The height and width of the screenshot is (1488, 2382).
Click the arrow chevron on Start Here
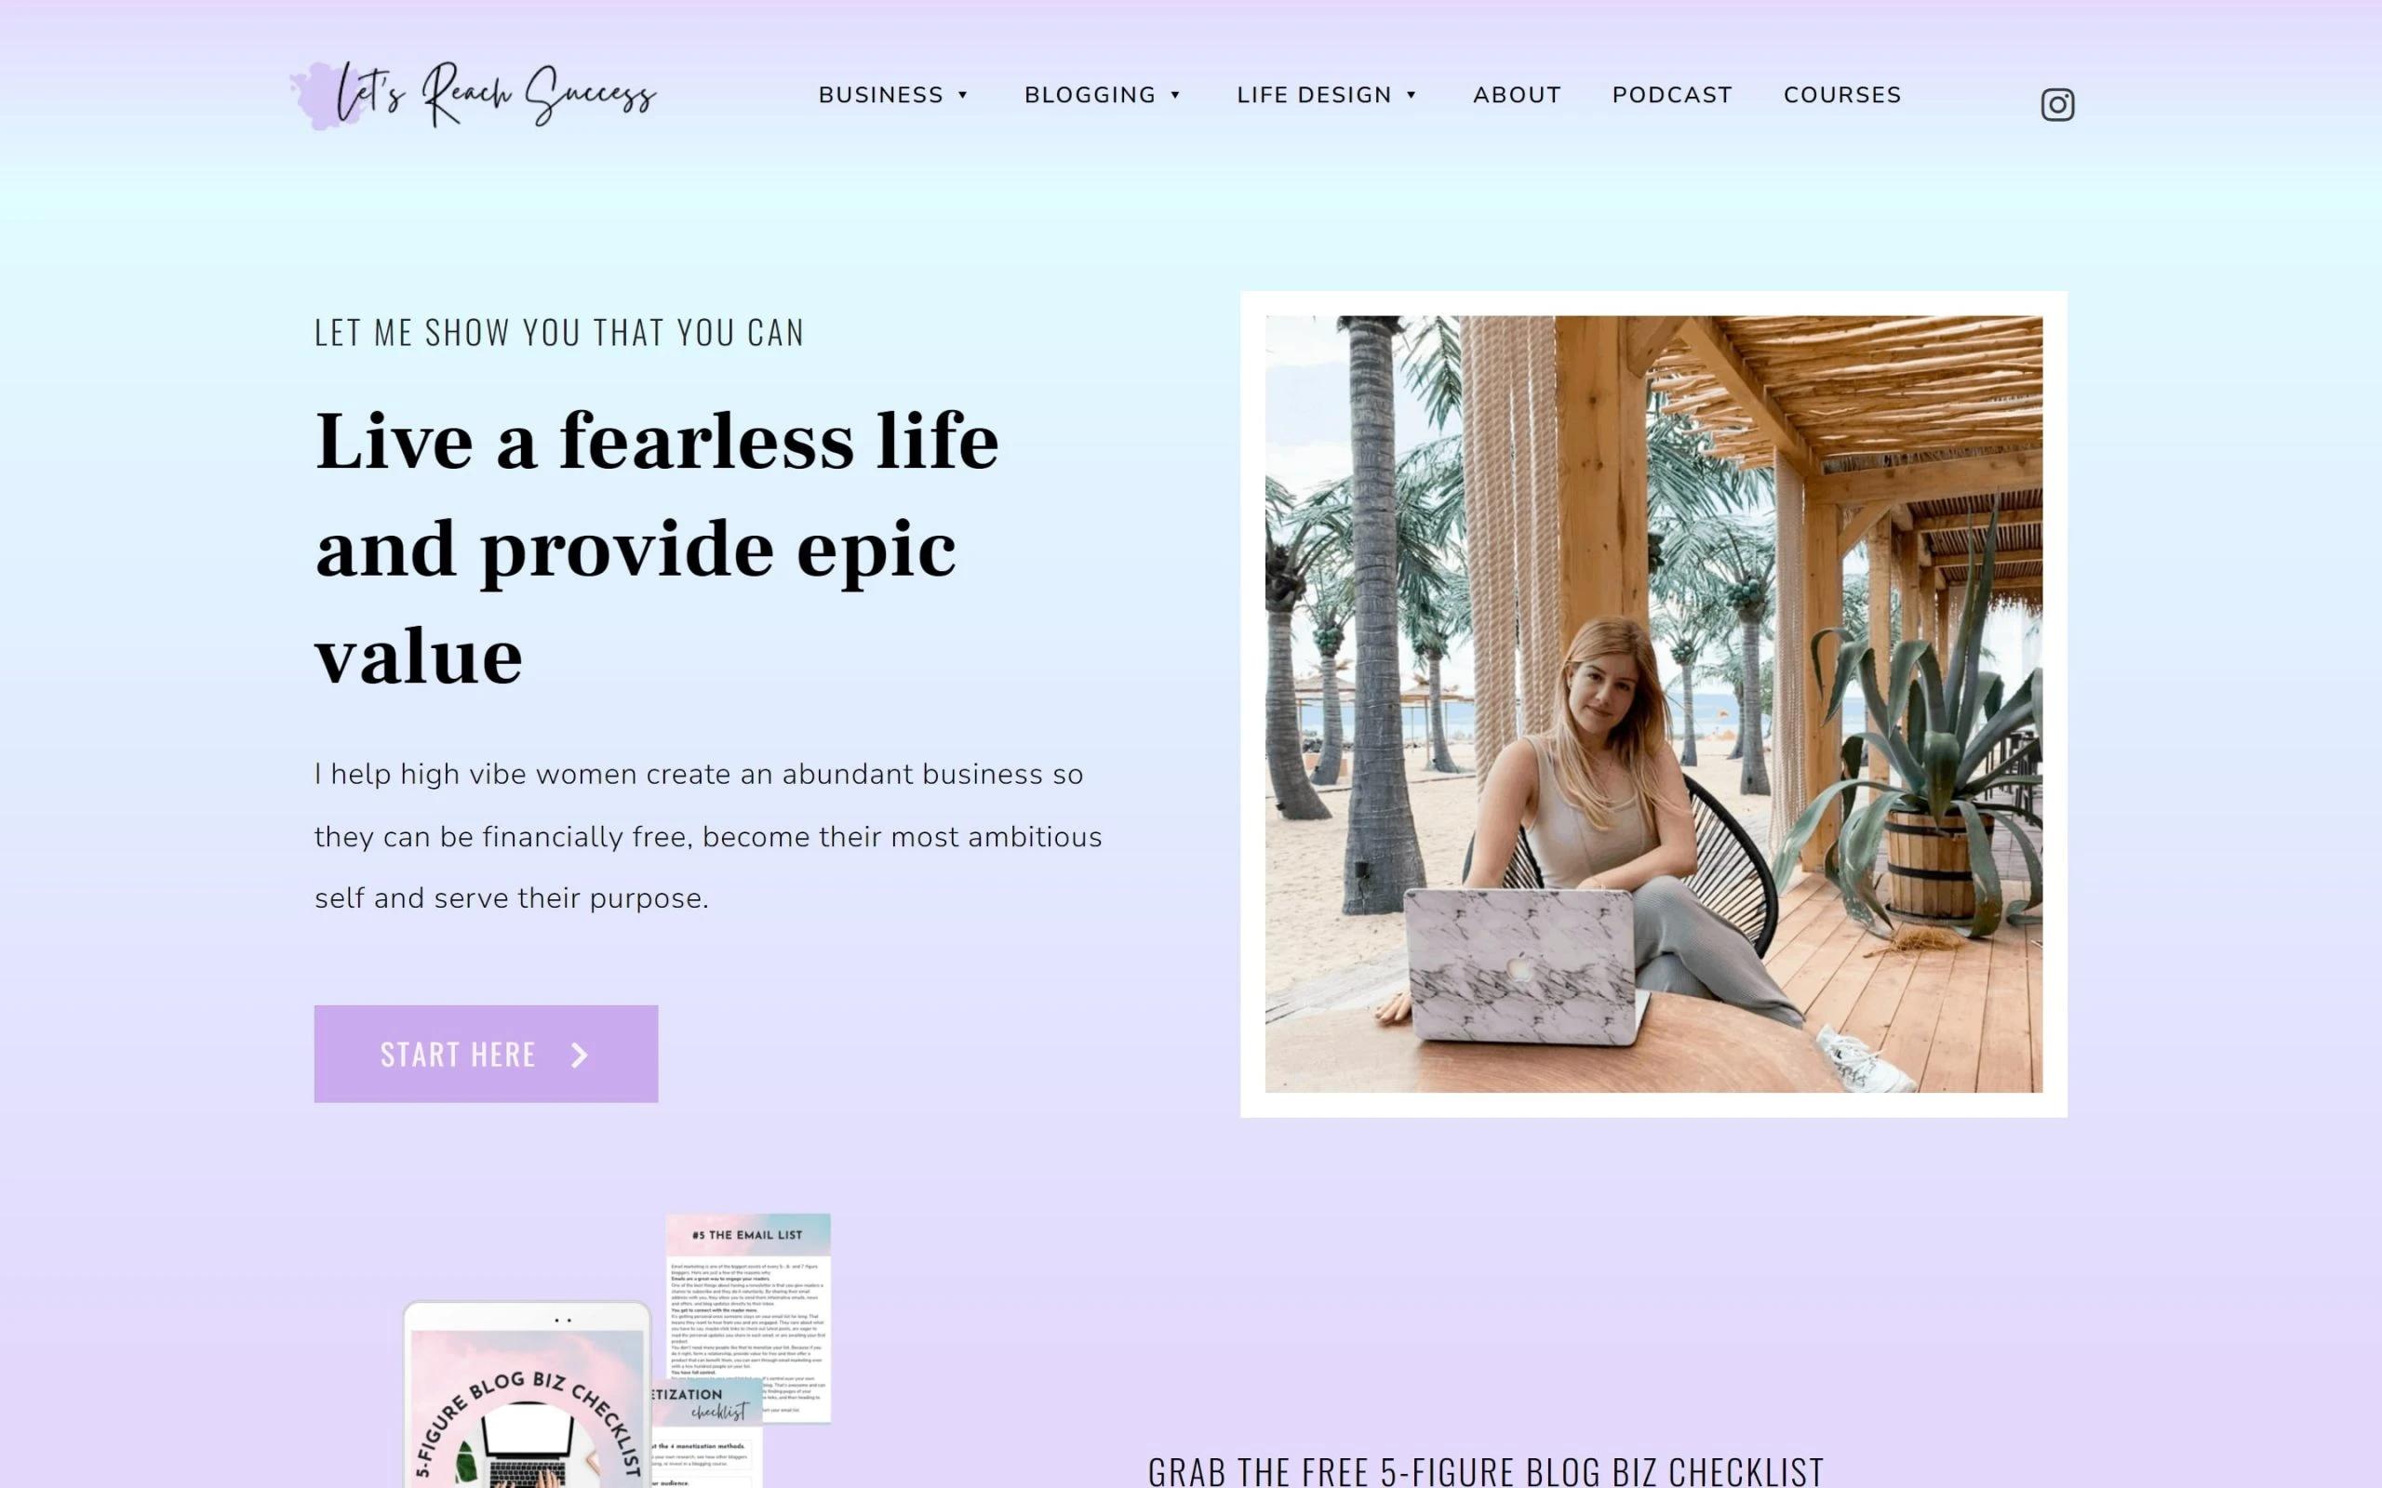(x=580, y=1055)
